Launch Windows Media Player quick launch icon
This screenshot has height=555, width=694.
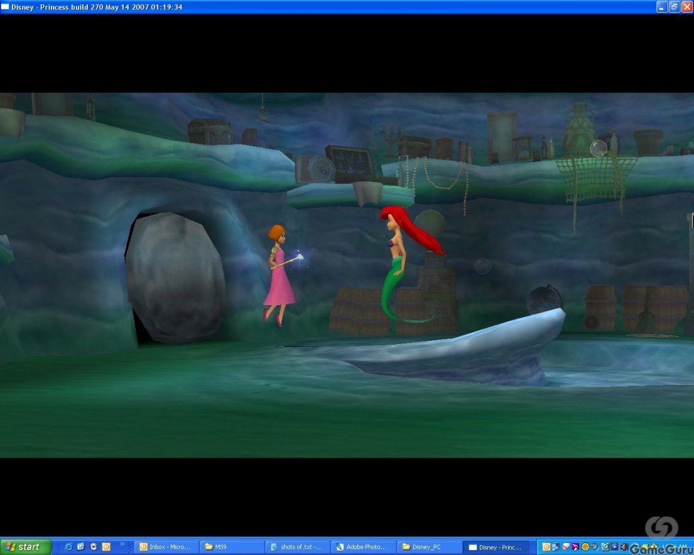coord(94,547)
